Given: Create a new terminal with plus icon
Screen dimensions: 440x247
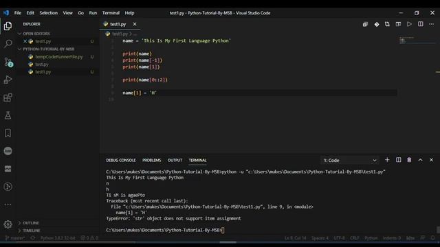Looking at the screenshot, I should pyautogui.click(x=387, y=160).
